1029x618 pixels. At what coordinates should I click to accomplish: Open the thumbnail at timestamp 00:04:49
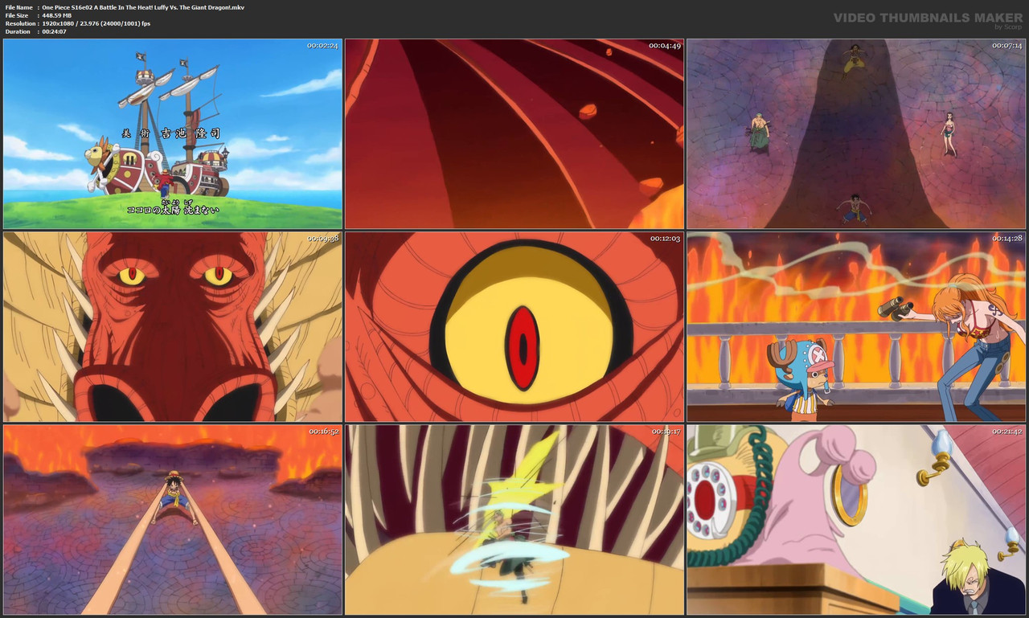pos(514,133)
